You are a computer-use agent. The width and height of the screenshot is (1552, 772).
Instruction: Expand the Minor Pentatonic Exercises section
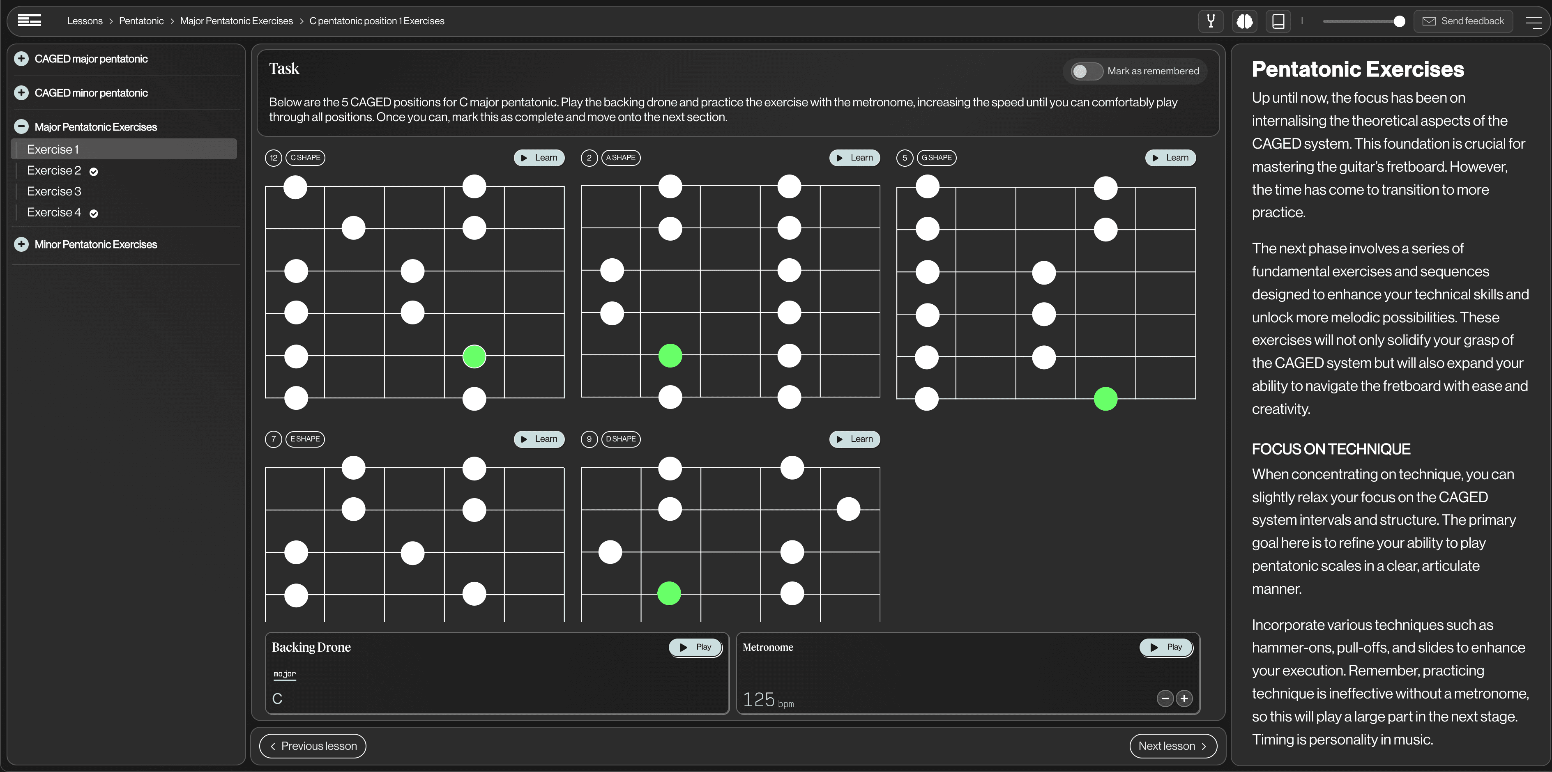21,244
